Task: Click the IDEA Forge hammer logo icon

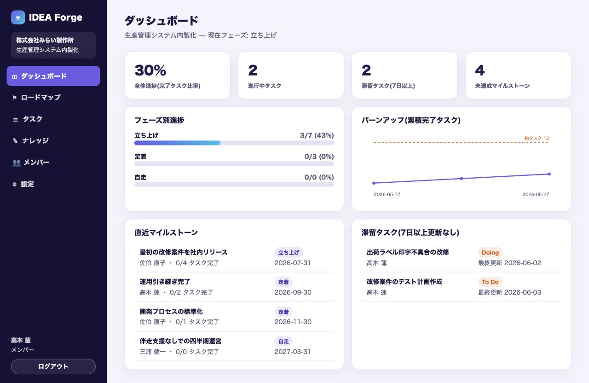Action: click(x=18, y=17)
